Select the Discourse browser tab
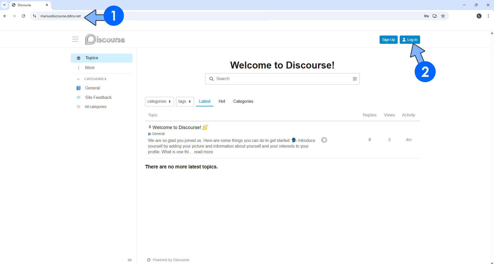 [30, 5]
